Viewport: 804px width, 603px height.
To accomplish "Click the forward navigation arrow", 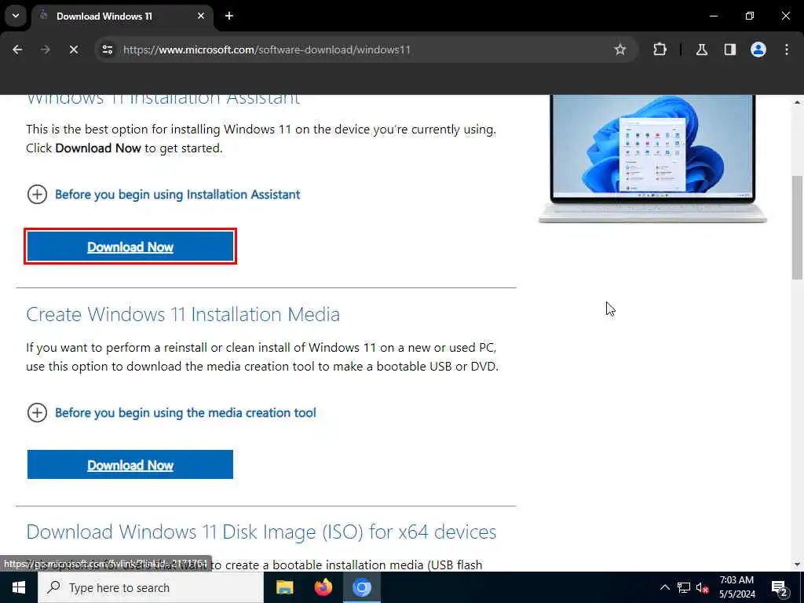I will point(45,49).
